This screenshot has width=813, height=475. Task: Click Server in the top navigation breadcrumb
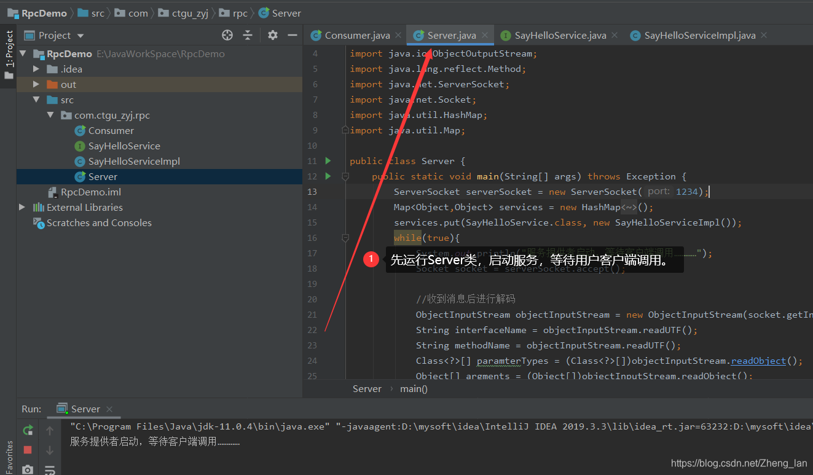pos(280,13)
